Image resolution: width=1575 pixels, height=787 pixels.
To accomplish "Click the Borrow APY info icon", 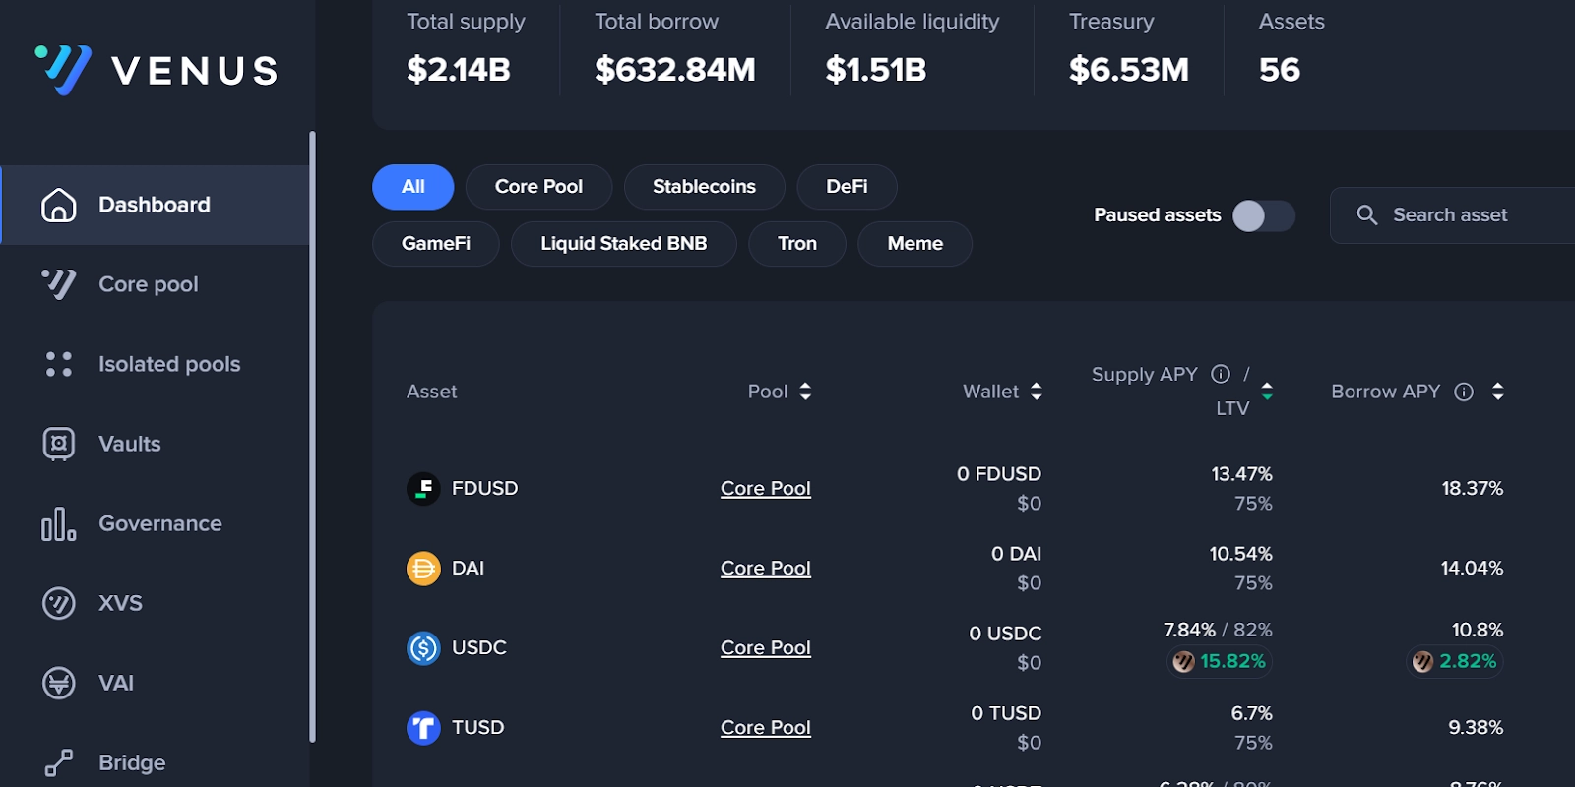I will point(1464,392).
